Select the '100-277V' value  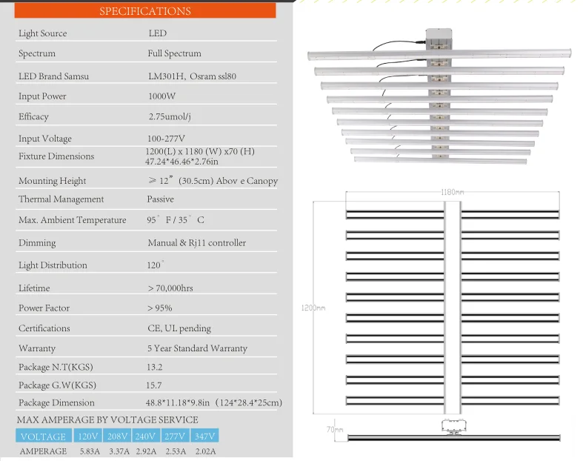pyautogui.click(x=166, y=139)
